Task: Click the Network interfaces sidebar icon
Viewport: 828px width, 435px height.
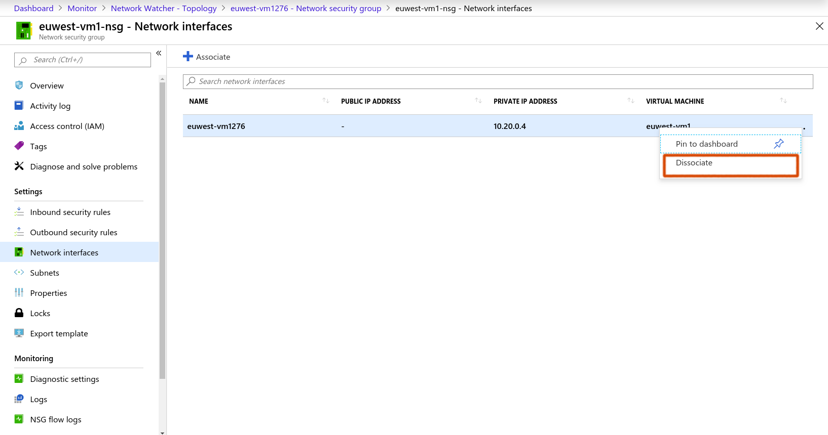Action: 19,252
